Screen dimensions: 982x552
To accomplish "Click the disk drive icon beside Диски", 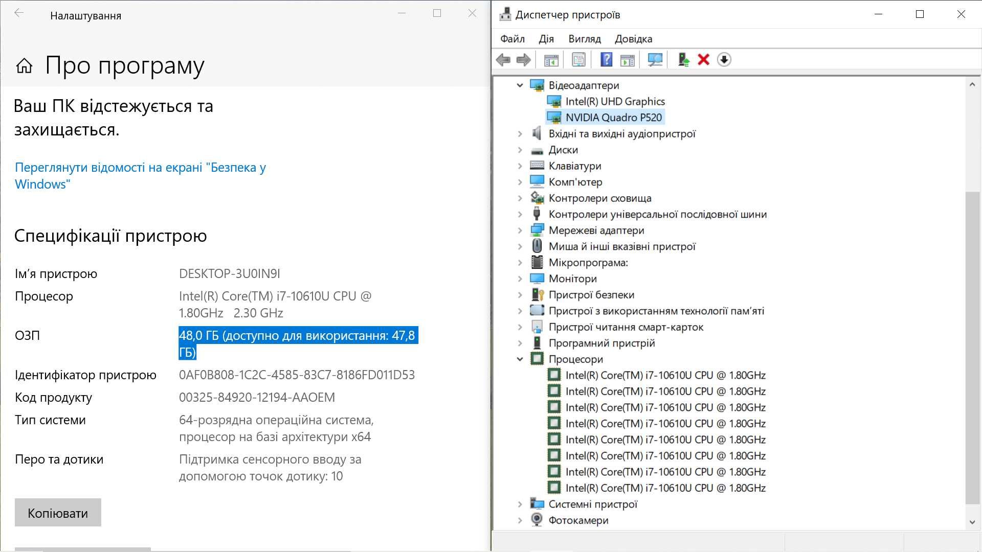I will click(x=537, y=150).
